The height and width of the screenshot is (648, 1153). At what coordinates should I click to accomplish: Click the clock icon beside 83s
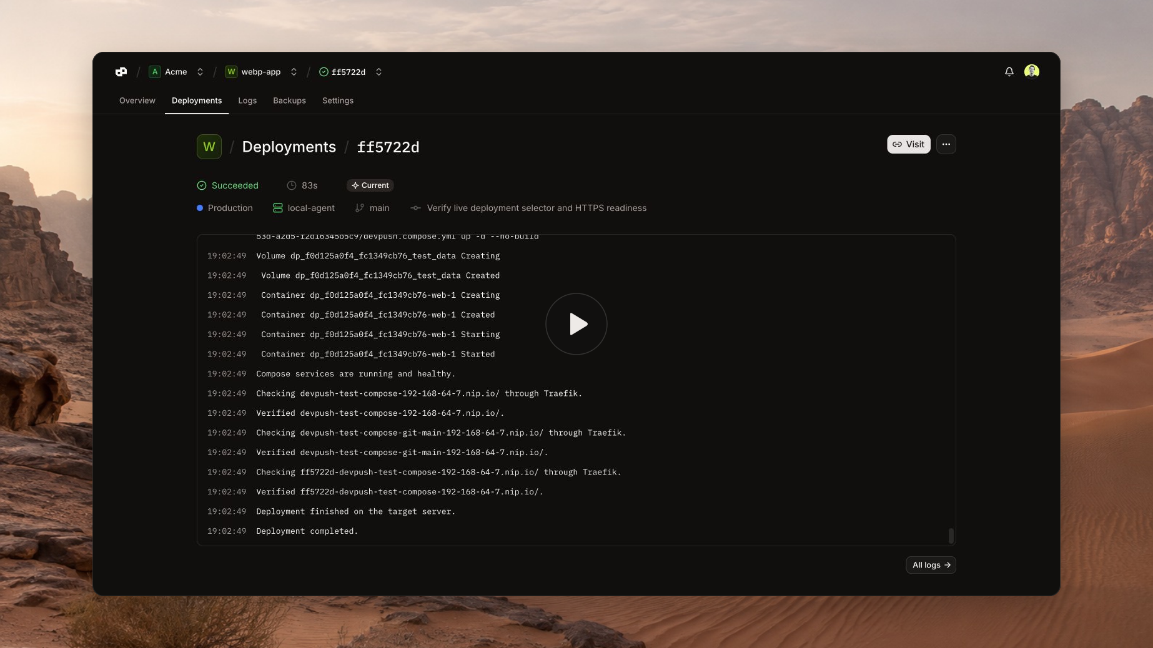(292, 185)
